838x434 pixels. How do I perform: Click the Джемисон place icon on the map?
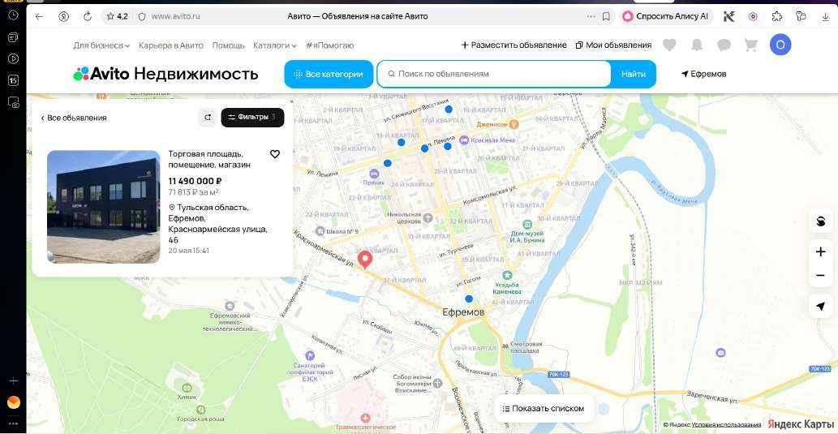click(x=514, y=123)
